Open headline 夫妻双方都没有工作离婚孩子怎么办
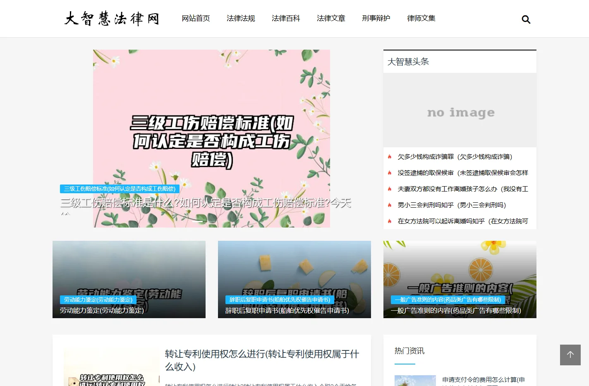This screenshot has height=386, width=589. [x=463, y=189]
